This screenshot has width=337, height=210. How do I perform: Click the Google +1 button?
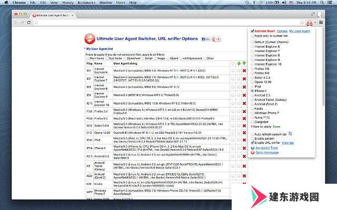(216, 39)
